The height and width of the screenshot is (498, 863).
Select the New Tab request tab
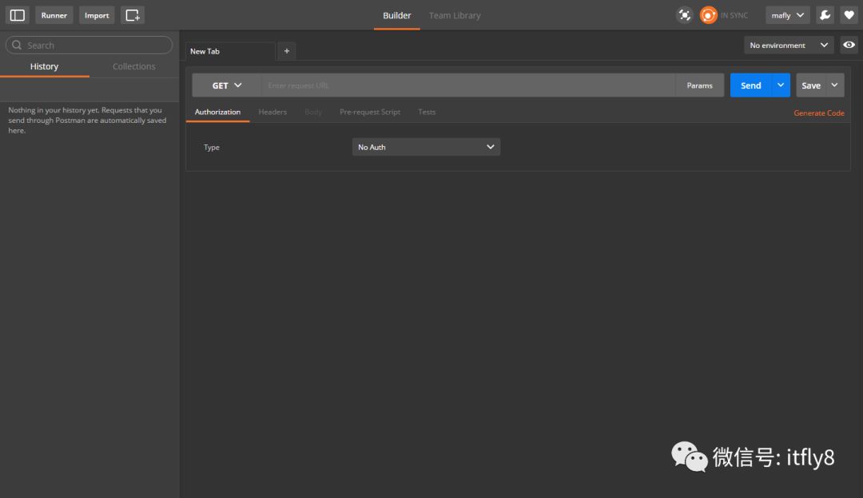tap(229, 51)
